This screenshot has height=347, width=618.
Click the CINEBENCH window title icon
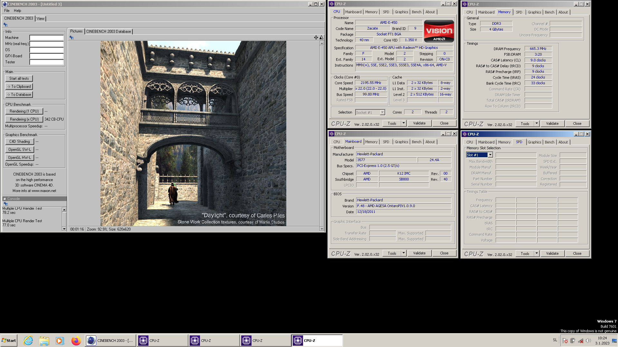pyautogui.click(x=5, y=4)
